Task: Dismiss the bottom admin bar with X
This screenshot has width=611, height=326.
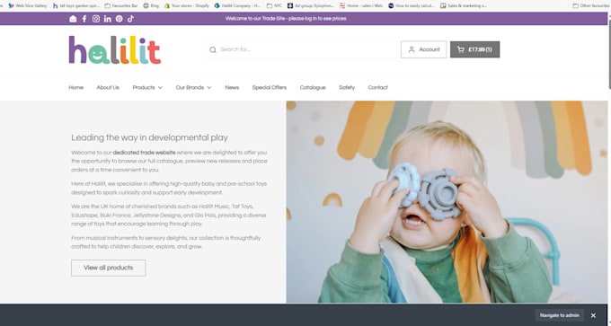Action: pos(593,315)
